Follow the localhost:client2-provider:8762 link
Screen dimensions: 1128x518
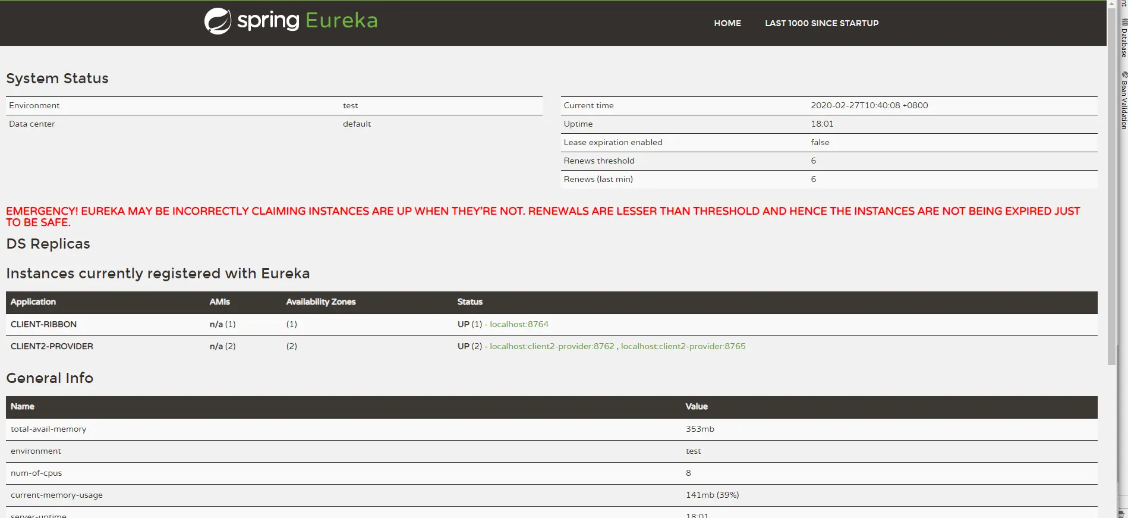[x=552, y=346]
